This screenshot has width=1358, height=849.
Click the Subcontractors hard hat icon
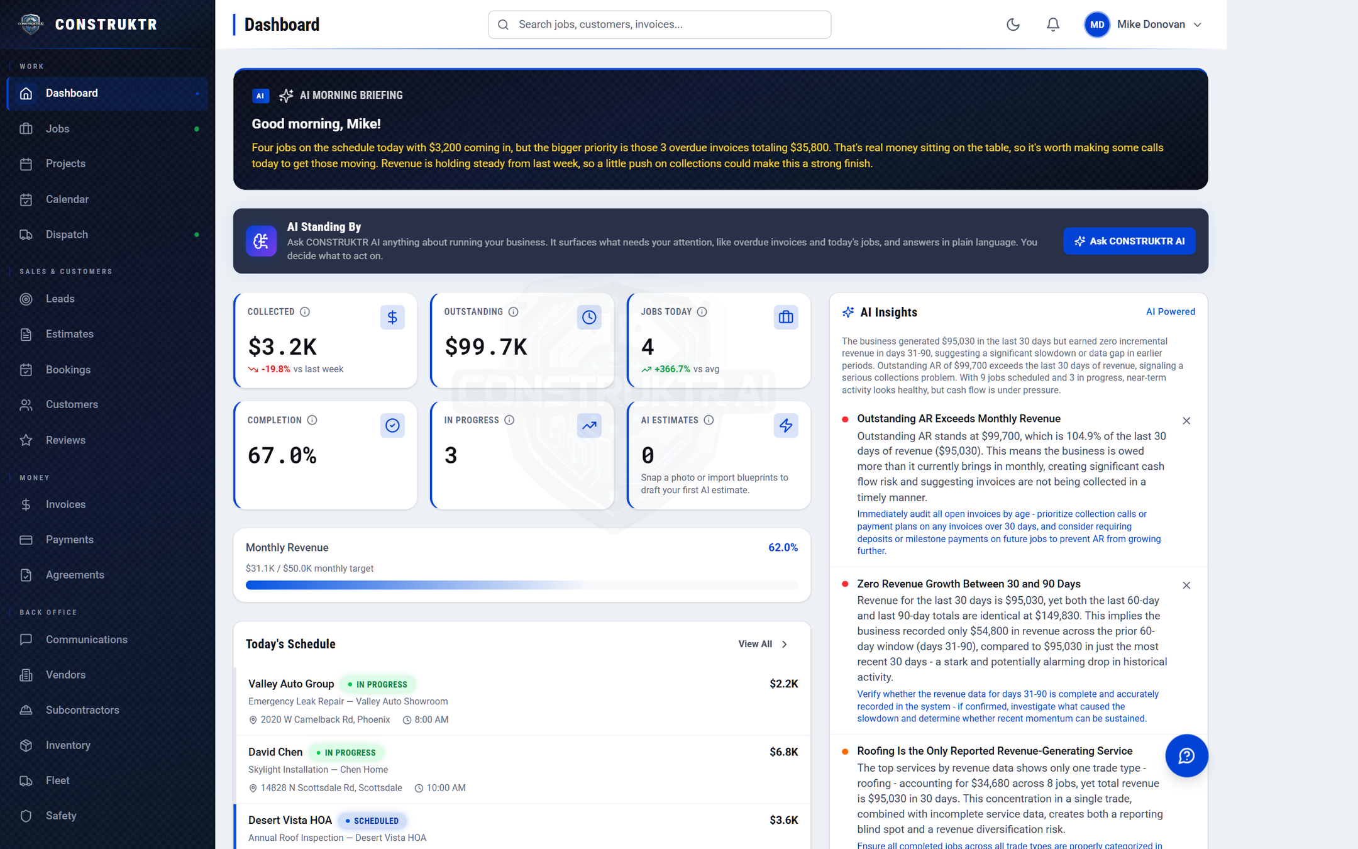coord(26,710)
